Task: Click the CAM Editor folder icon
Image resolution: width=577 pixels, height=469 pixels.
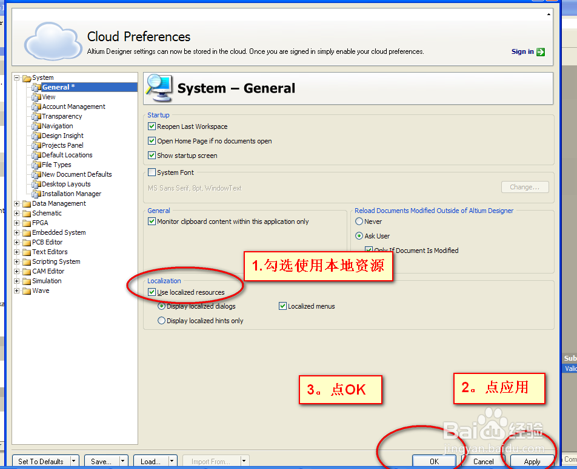Action: (27, 271)
